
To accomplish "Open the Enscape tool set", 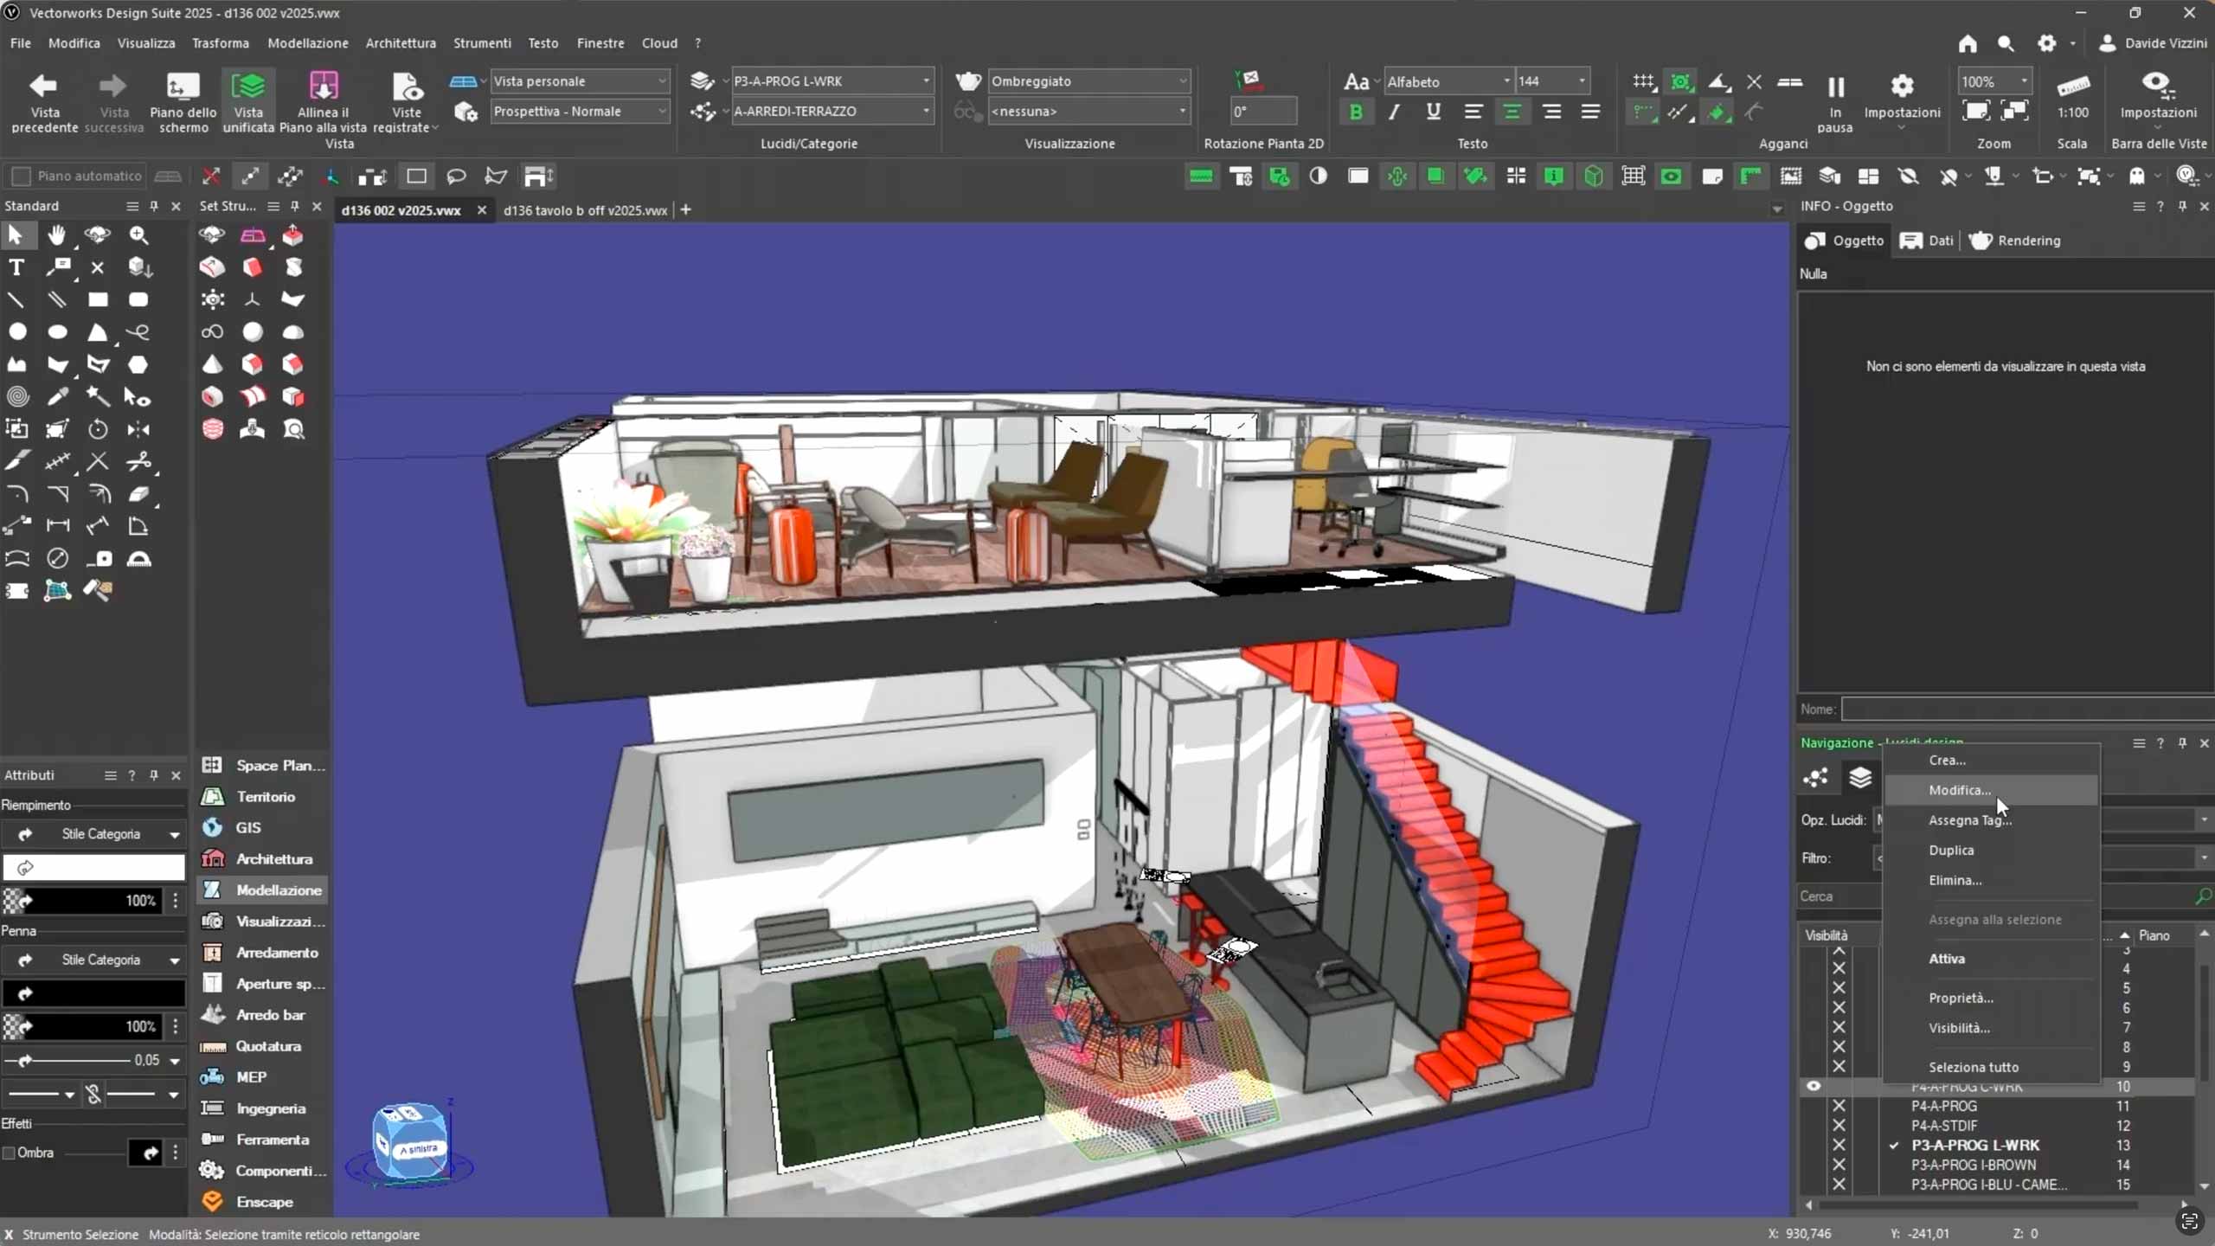I will 264,1202.
